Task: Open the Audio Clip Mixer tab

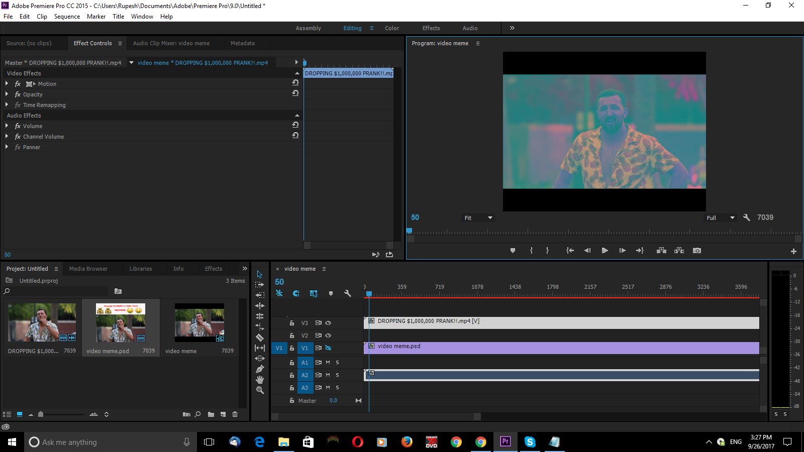Action: 171,43
